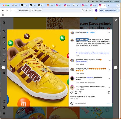This screenshot has width=121, height=119.
Task: Save the post with the bookmark icon
Action: (x=109, y=92)
